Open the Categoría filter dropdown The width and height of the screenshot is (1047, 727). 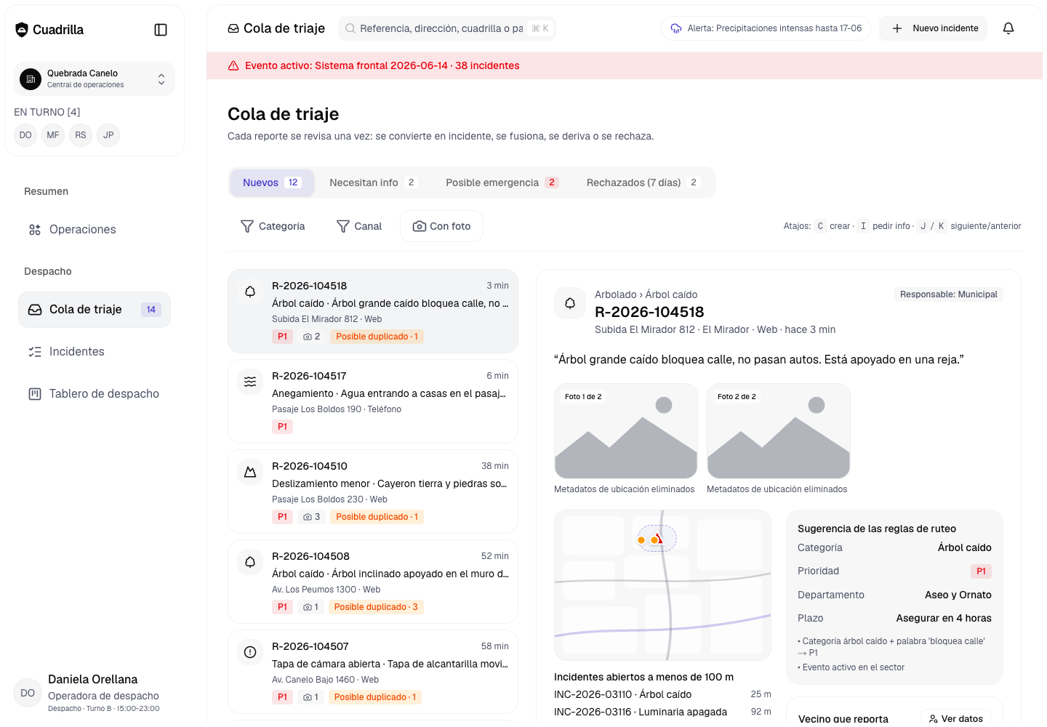[x=273, y=226]
